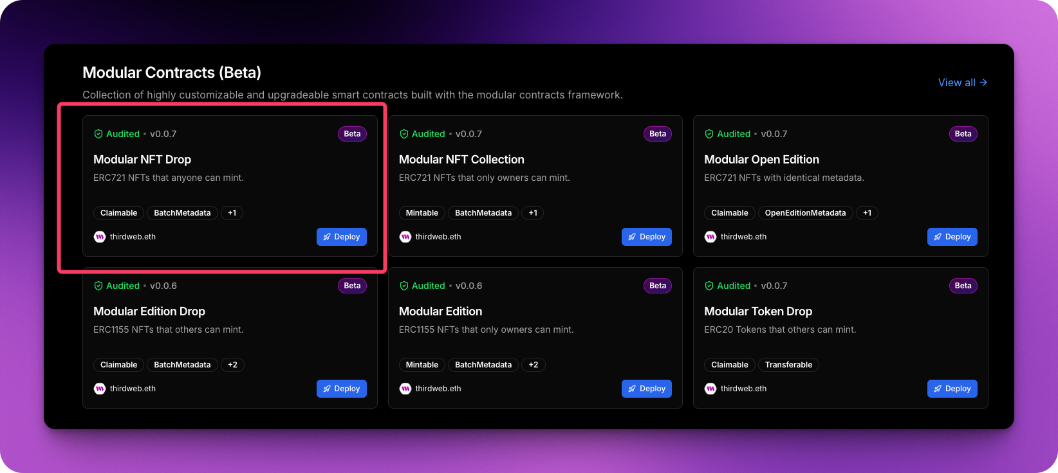Click the Beta badge on Modular Open Edition
This screenshot has width=1058, height=473.
(963, 134)
